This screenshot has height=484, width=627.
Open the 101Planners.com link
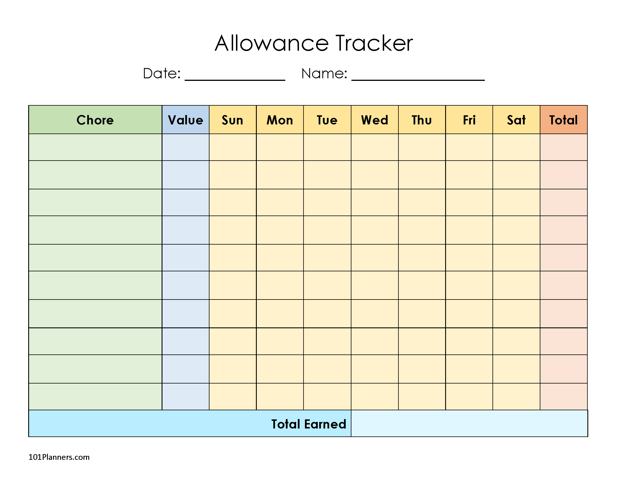[x=59, y=457]
